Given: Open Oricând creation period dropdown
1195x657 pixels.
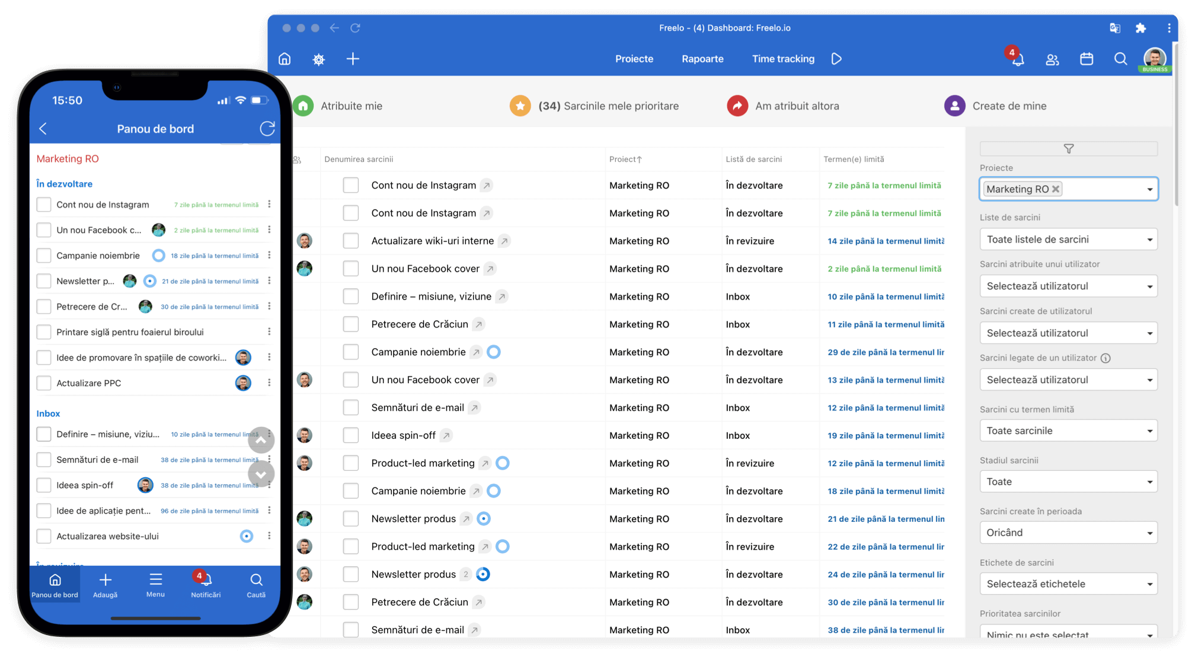Looking at the screenshot, I should click(1069, 532).
